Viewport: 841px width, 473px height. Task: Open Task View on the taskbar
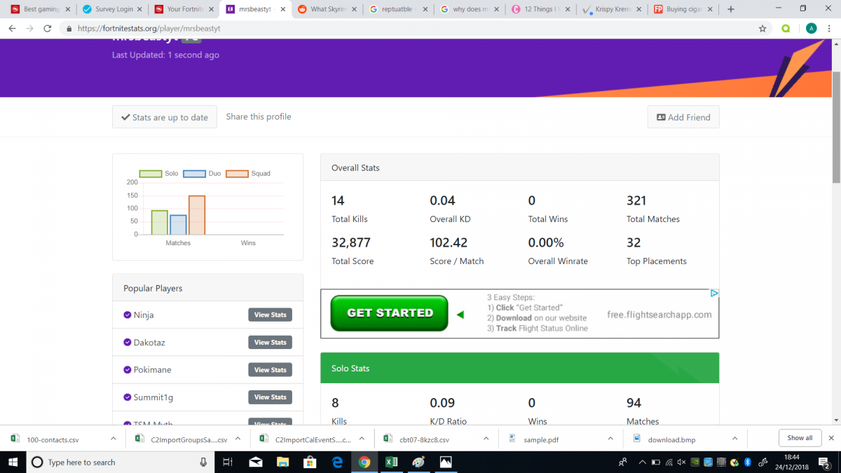coord(228,462)
